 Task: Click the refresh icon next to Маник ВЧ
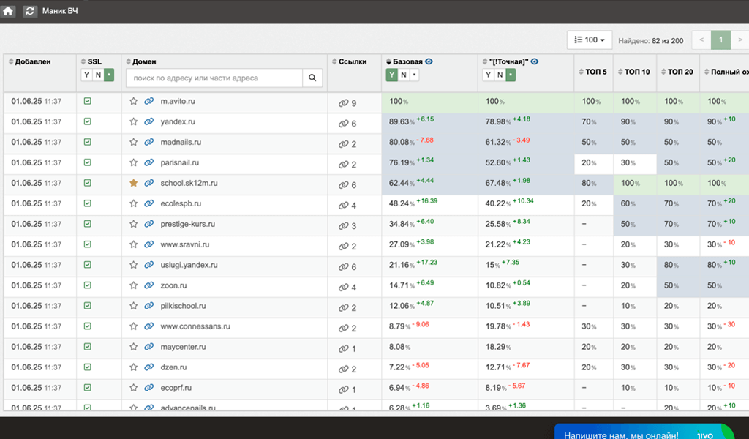click(30, 11)
